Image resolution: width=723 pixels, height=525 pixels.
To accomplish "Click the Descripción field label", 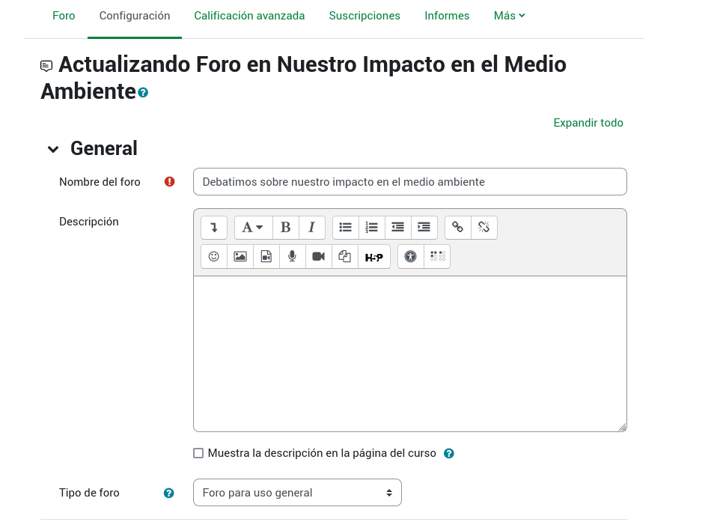I will [x=89, y=222].
